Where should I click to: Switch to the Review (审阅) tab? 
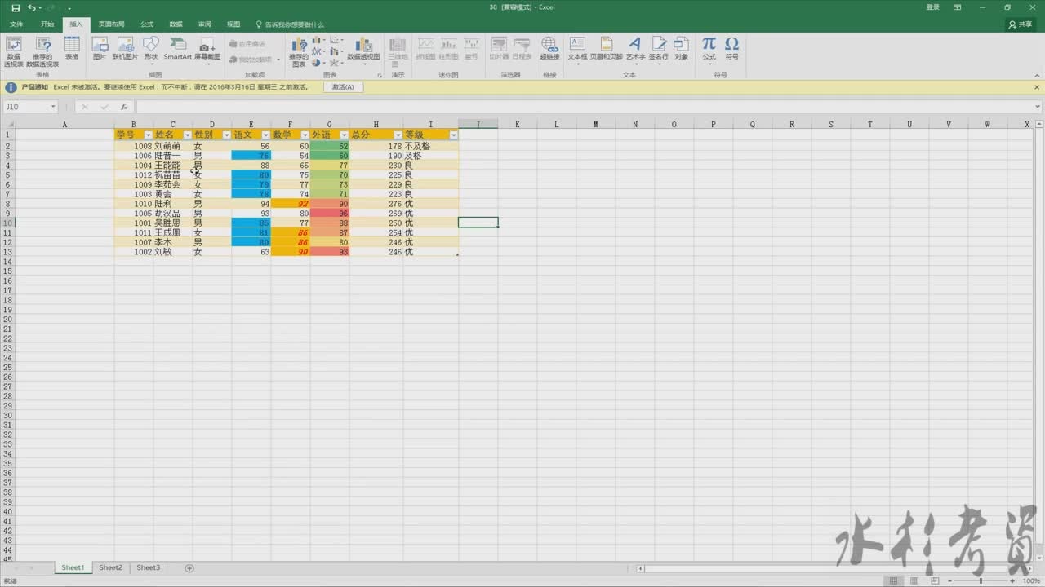pyautogui.click(x=204, y=24)
